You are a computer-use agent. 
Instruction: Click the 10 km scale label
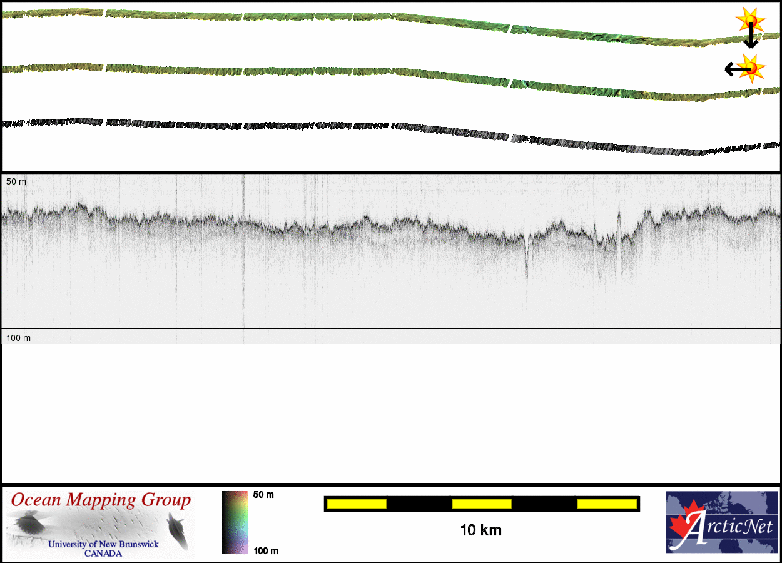click(480, 531)
